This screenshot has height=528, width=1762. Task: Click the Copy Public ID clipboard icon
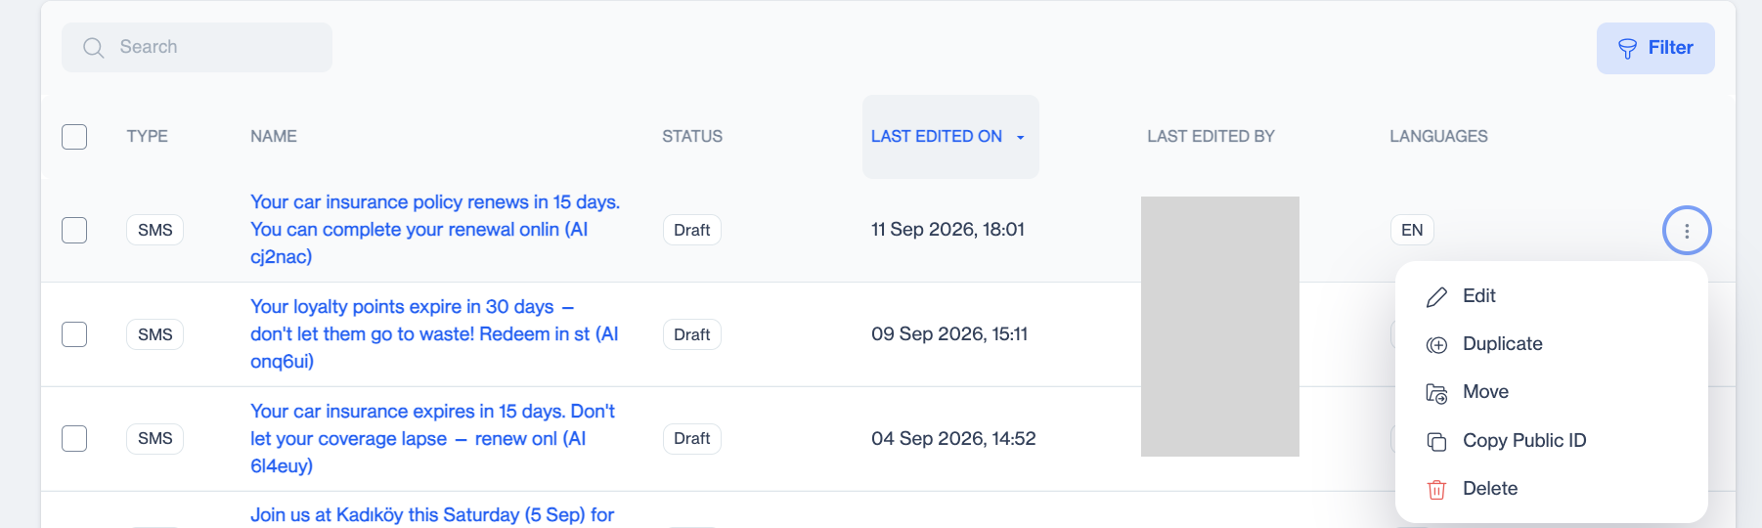coord(1436,442)
